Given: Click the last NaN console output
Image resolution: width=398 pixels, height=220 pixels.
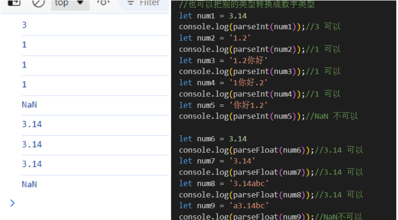Looking at the screenshot, I should 29,184.
